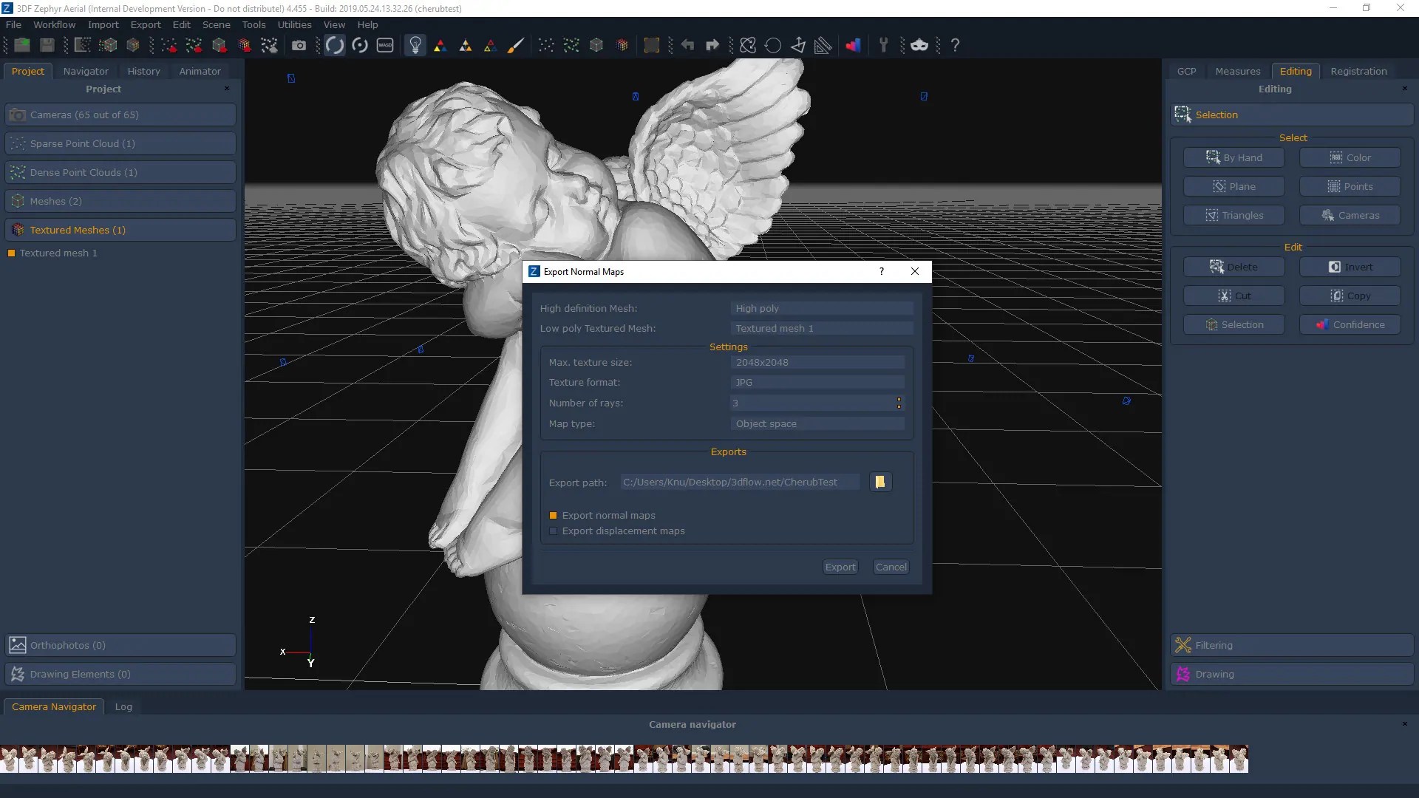Click the undo arrow icon
1419x798 pixels.
[687, 46]
